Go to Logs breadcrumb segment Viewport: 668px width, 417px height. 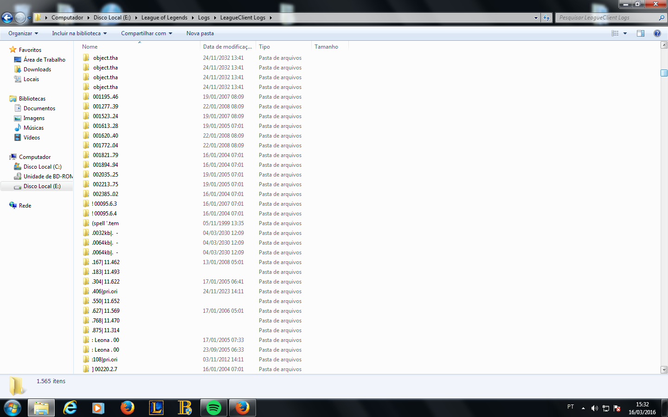pyautogui.click(x=204, y=18)
